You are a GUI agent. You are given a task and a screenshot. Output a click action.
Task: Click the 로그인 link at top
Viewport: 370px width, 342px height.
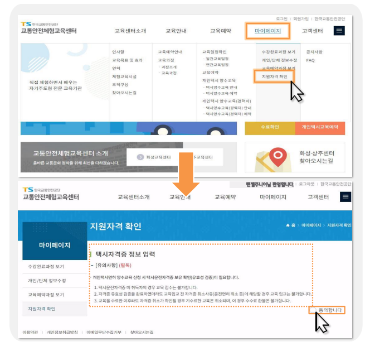click(x=282, y=19)
